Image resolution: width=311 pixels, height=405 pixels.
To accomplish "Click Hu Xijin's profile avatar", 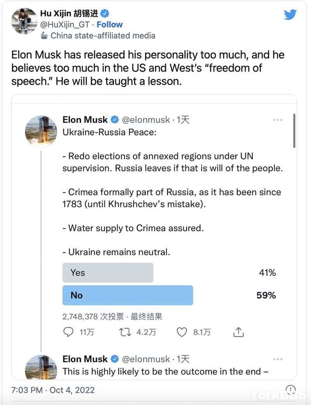I will (x=24, y=21).
